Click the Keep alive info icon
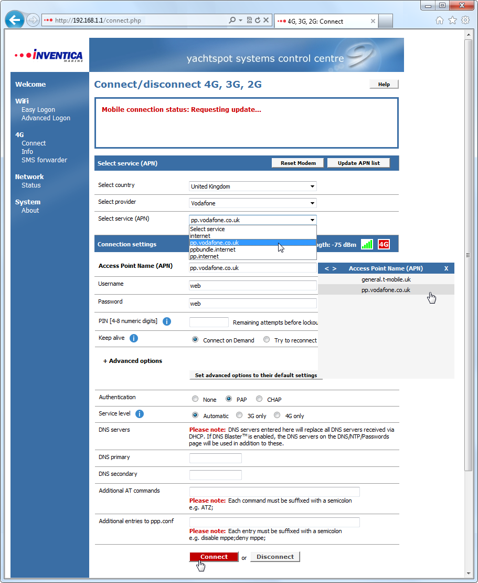Viewport: 478px width, 583px height. 134,338
